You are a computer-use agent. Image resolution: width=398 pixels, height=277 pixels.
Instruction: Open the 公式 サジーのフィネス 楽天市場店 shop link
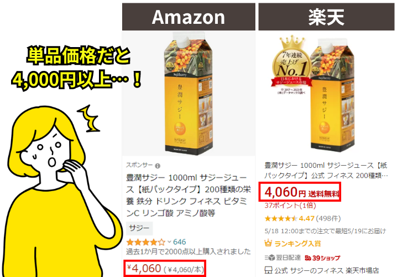point(327,270)
